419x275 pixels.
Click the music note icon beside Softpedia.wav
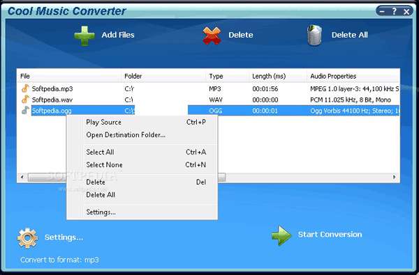tap(25, 100)
